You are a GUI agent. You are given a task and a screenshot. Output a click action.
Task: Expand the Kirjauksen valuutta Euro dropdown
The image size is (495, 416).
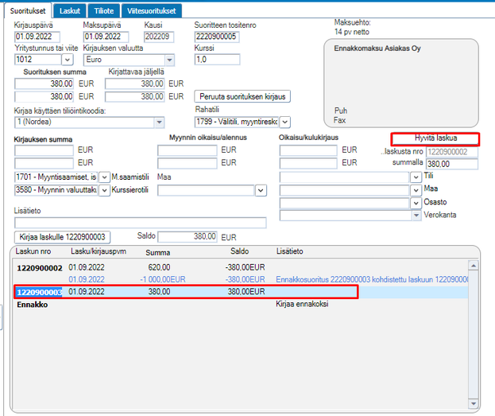pyautogui.click(x=170, y=60)
